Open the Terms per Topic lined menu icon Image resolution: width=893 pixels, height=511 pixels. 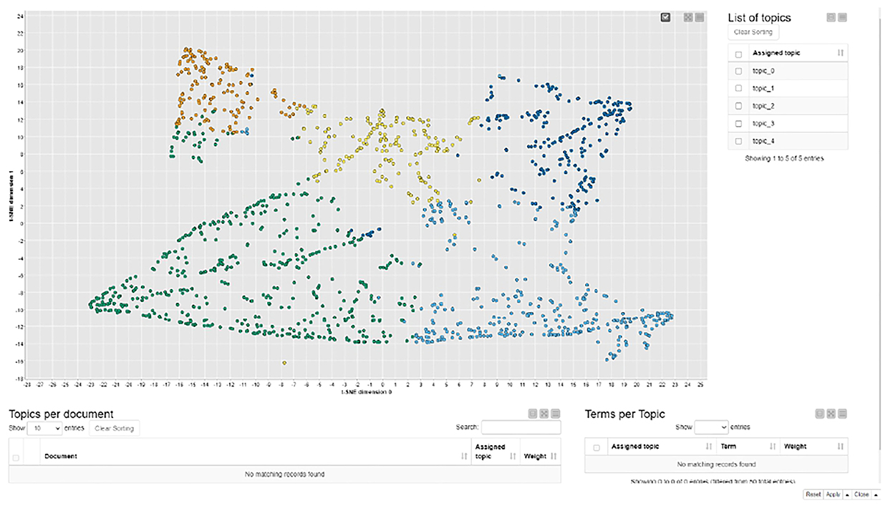(843, 414)
